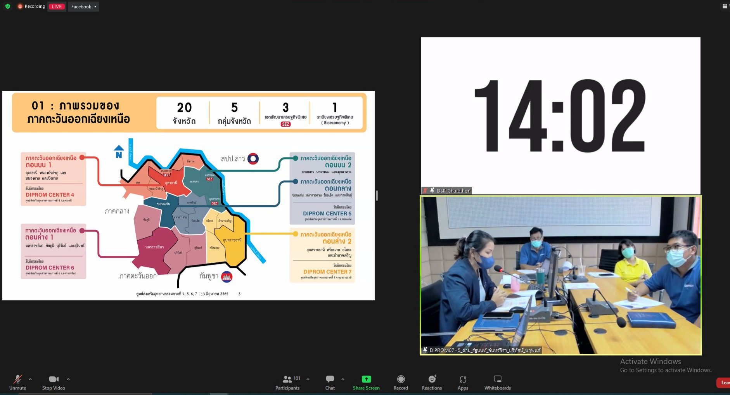The image size is (730, 395).
Task: Unmute the microphone
Action: (x=17, y=382)
